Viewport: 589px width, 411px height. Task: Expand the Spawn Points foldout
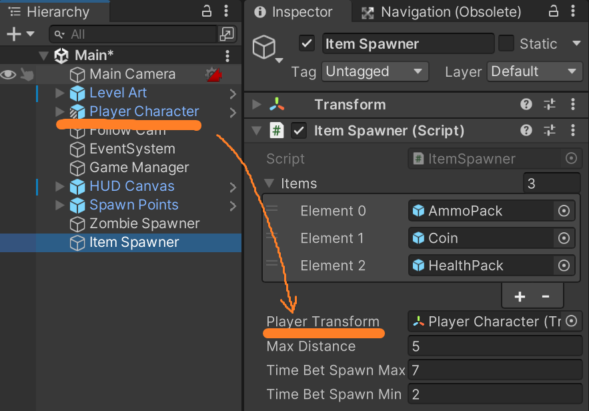(x=60, y=205)
